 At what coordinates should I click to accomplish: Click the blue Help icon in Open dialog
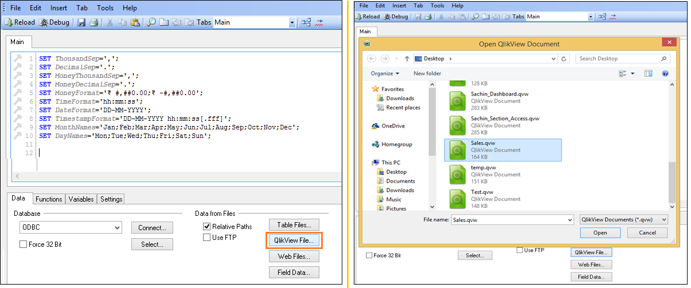[665, 73]
